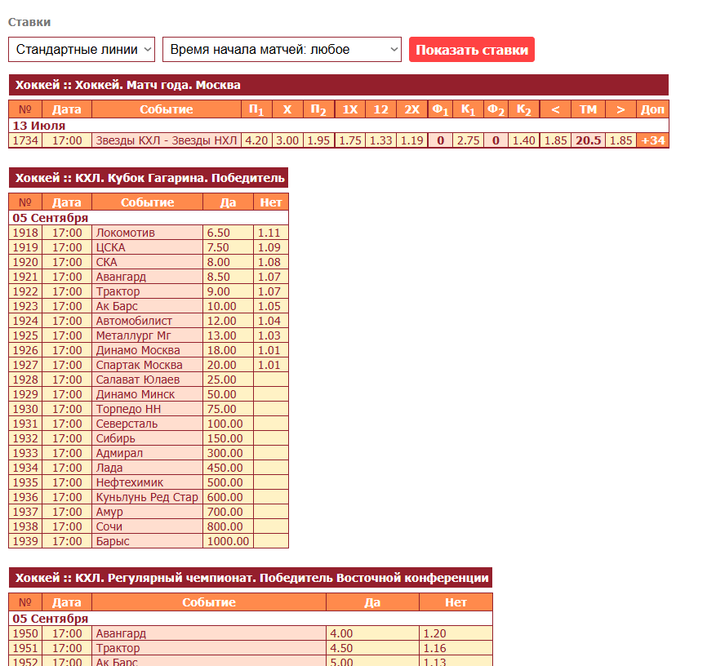Expand the Время начала матчей dropdown

pyautogui.click(x=282, y=49)
